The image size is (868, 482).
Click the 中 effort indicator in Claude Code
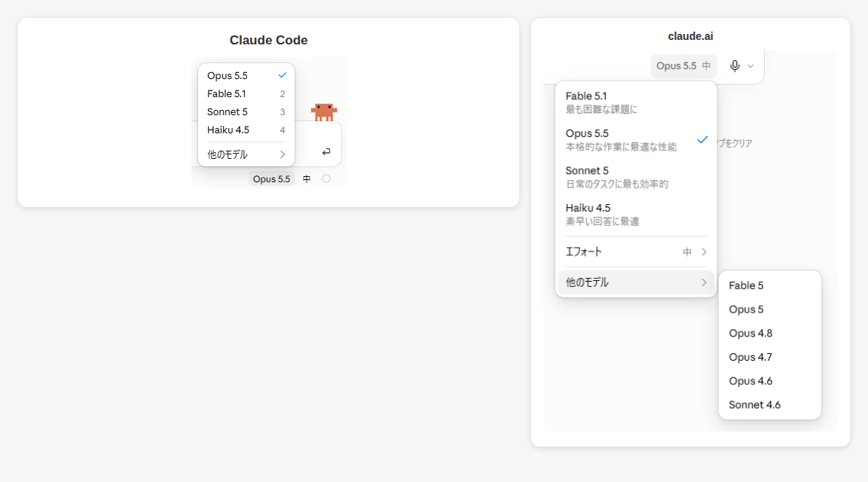(x=307, y=178)
